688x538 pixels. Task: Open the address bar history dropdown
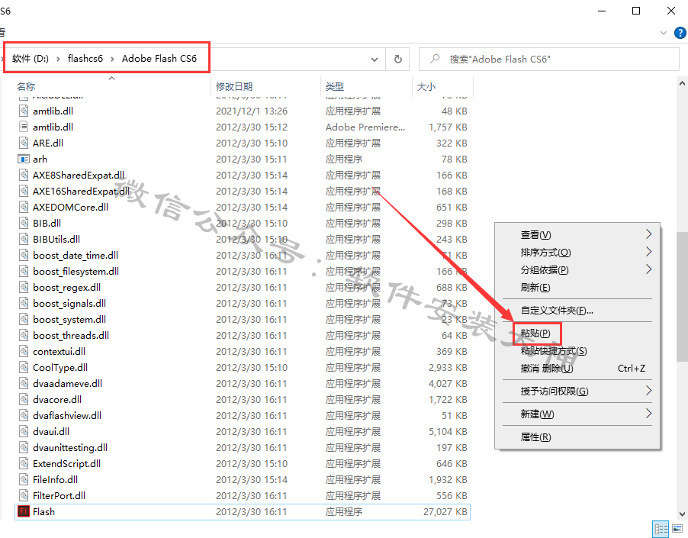click(375, 60)
